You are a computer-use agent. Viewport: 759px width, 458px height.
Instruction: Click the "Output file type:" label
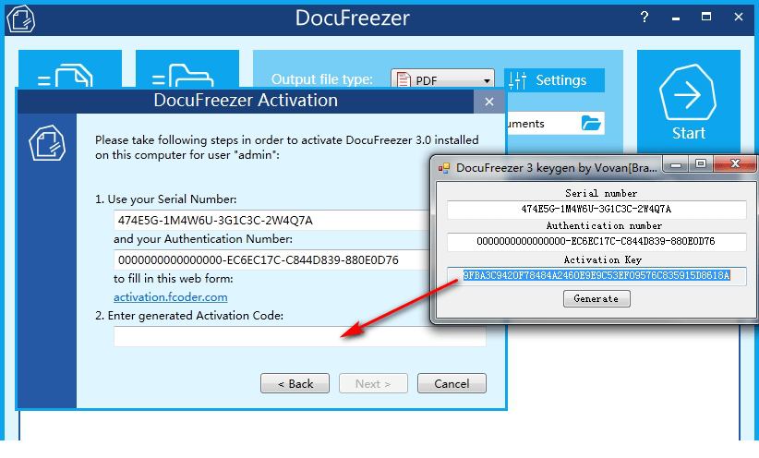[322, 79]
